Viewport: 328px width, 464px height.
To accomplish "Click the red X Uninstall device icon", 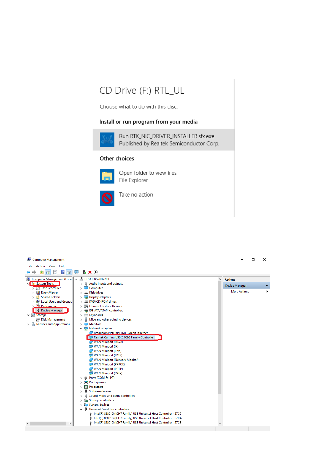I will click(x=90, y=272).
